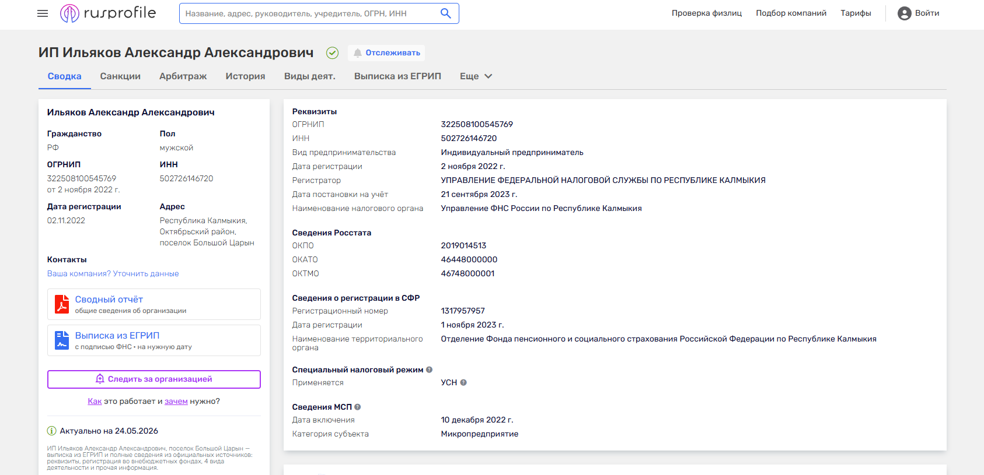Click registration number 1317957957
Image resolution: width=984 pixels, height=475 pixels.
click(463, 311)
